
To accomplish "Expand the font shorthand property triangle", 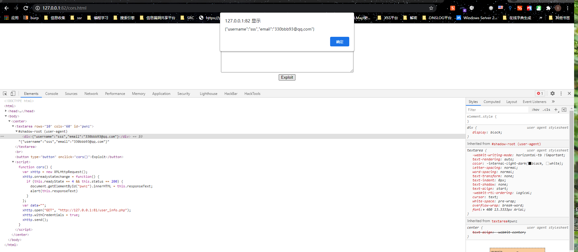I will pyautogui.click(x=484, y=210).
